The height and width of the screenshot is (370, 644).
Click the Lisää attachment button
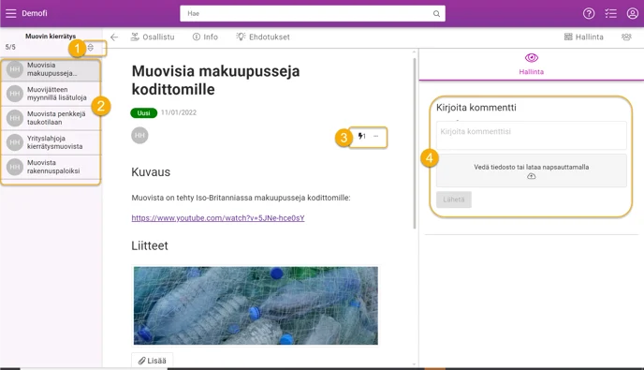[152, 361]
